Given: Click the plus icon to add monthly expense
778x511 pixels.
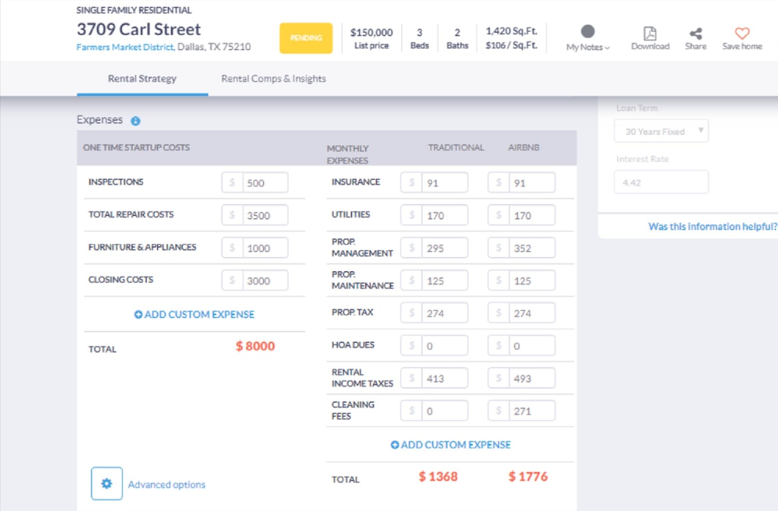Looking at the screenshot, I should pos(394,444).
